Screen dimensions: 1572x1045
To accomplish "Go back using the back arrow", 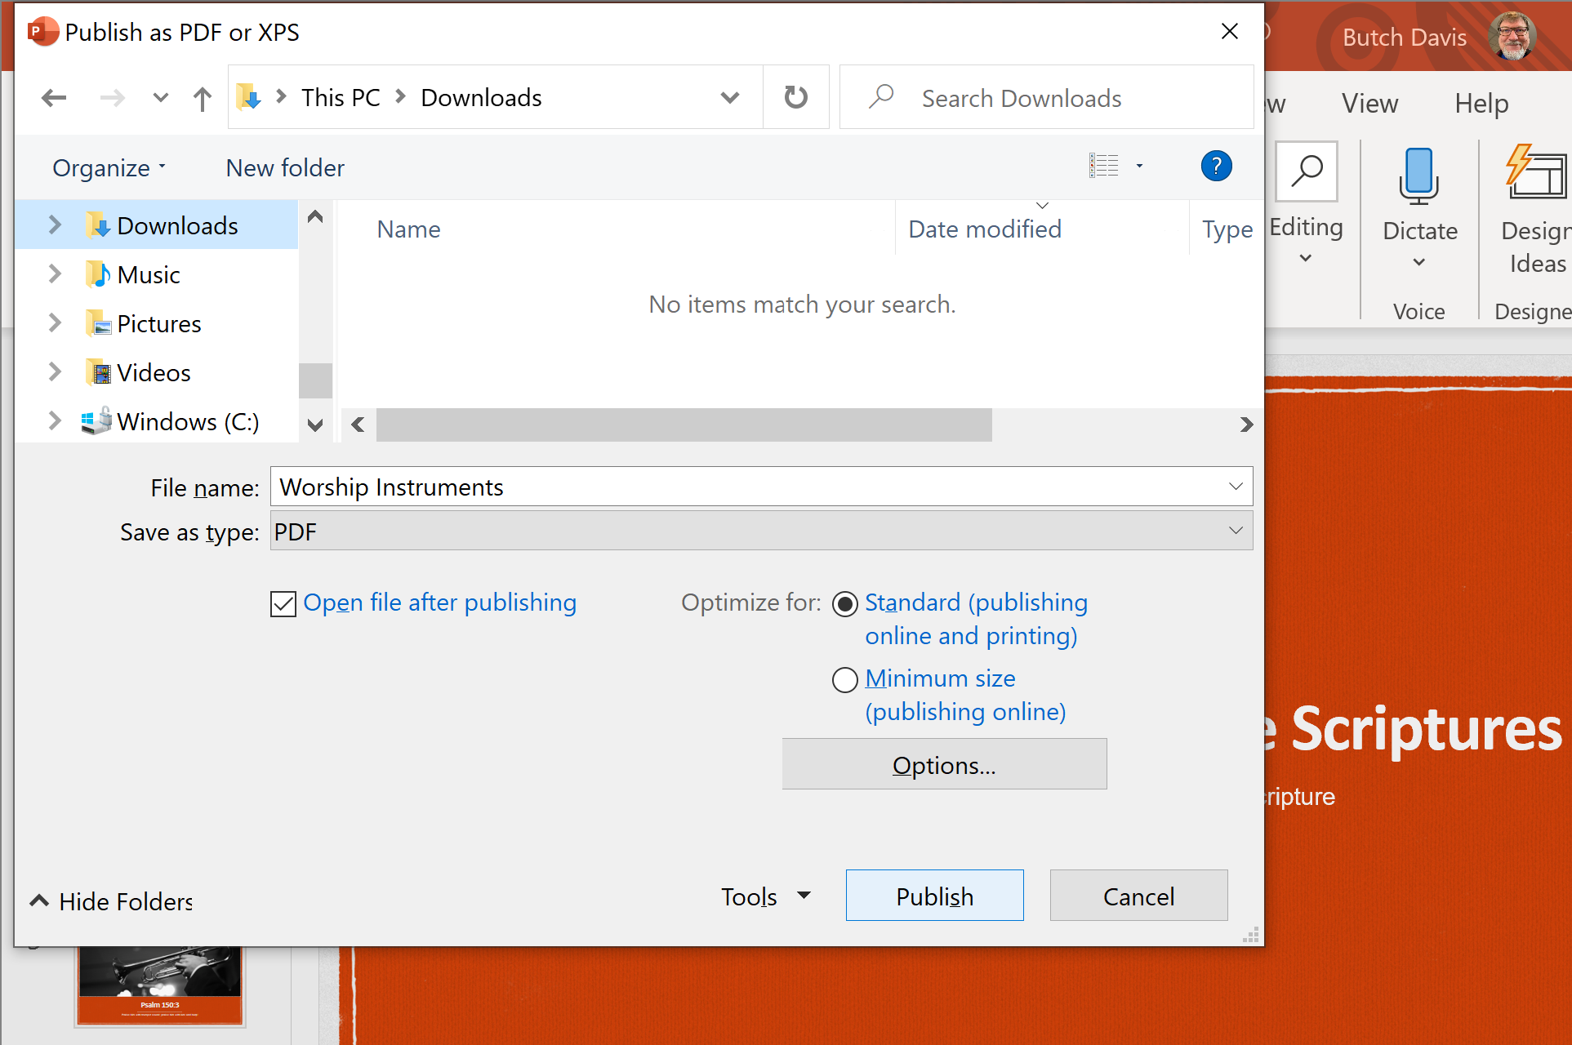I will pos(54,98).
